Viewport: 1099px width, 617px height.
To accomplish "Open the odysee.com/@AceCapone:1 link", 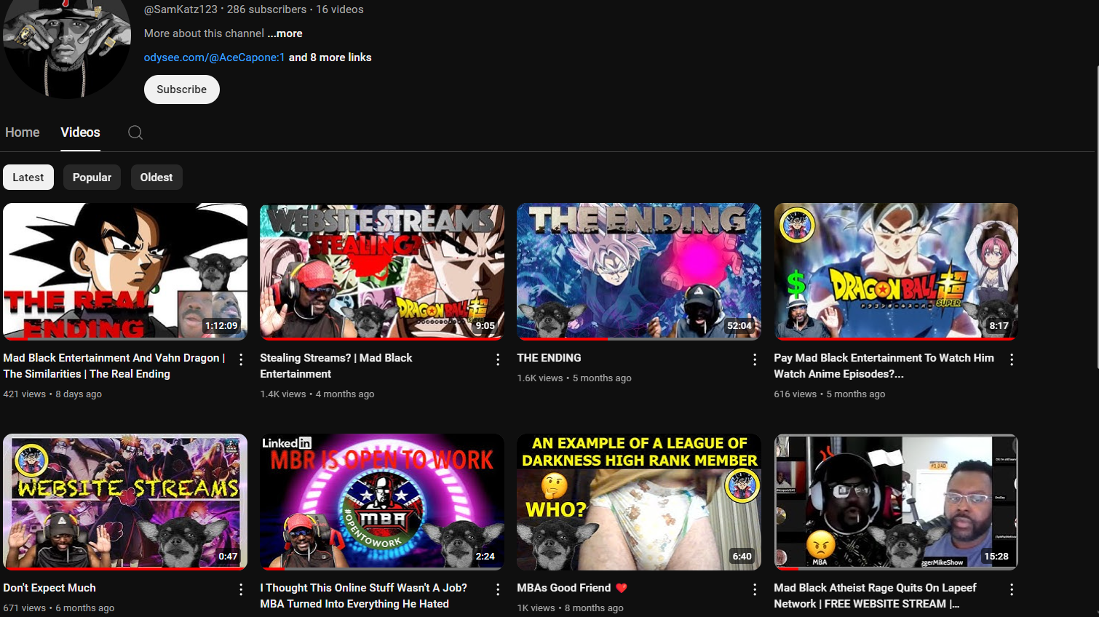I will pyautogui.click(x=214, y=57).
